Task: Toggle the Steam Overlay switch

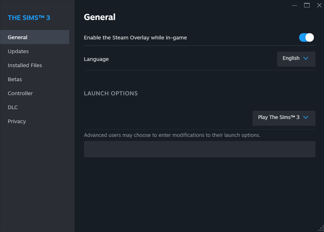Action: [x=306, y=38]
